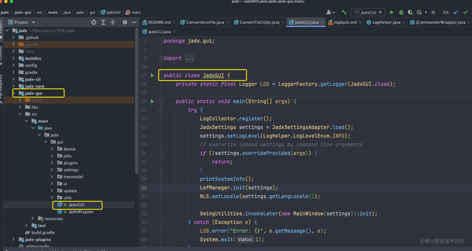
Task: Switch to logback.xml tab
Action: point(345,22)
